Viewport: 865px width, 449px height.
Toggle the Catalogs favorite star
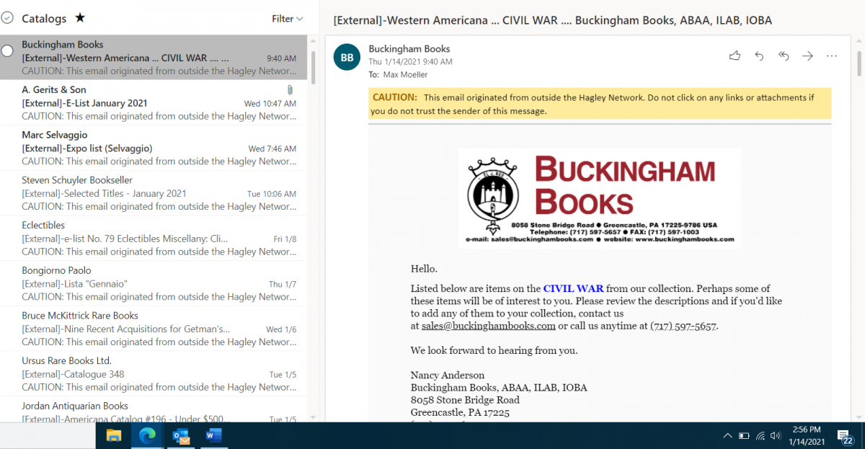click(x=80, y=19)
